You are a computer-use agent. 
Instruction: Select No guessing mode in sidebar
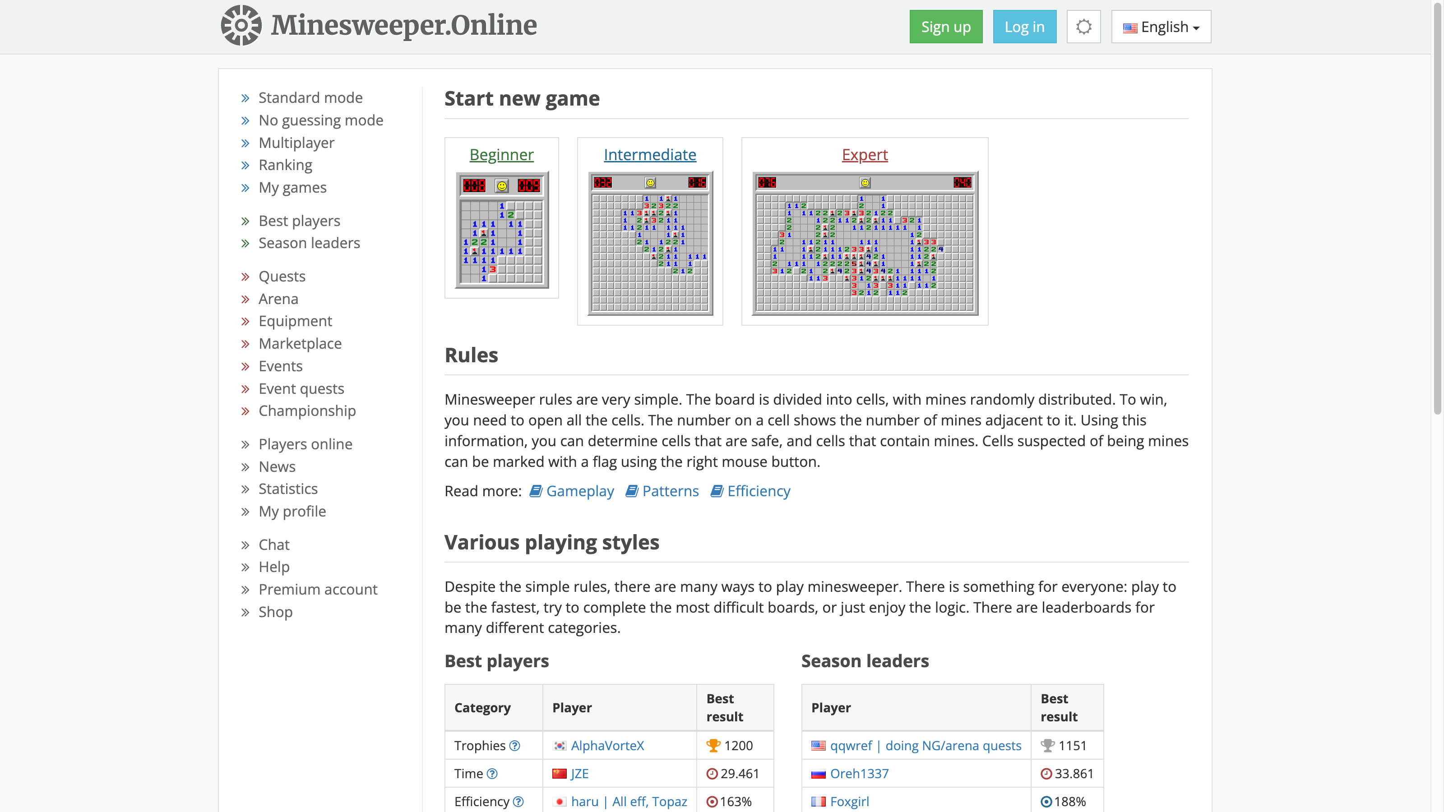321,120
